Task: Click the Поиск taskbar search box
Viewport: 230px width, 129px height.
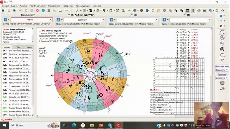Action: click(x=35, y=125)
